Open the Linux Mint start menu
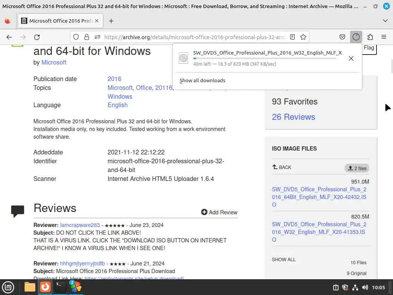 8,287
